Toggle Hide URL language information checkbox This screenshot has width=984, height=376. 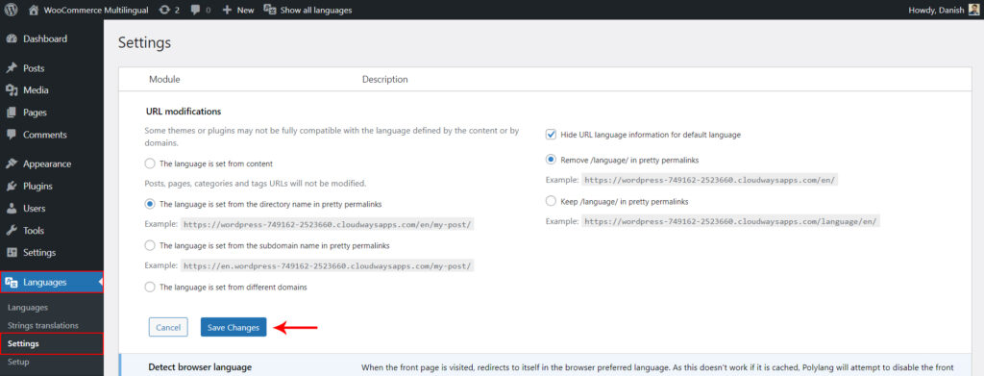551,135
